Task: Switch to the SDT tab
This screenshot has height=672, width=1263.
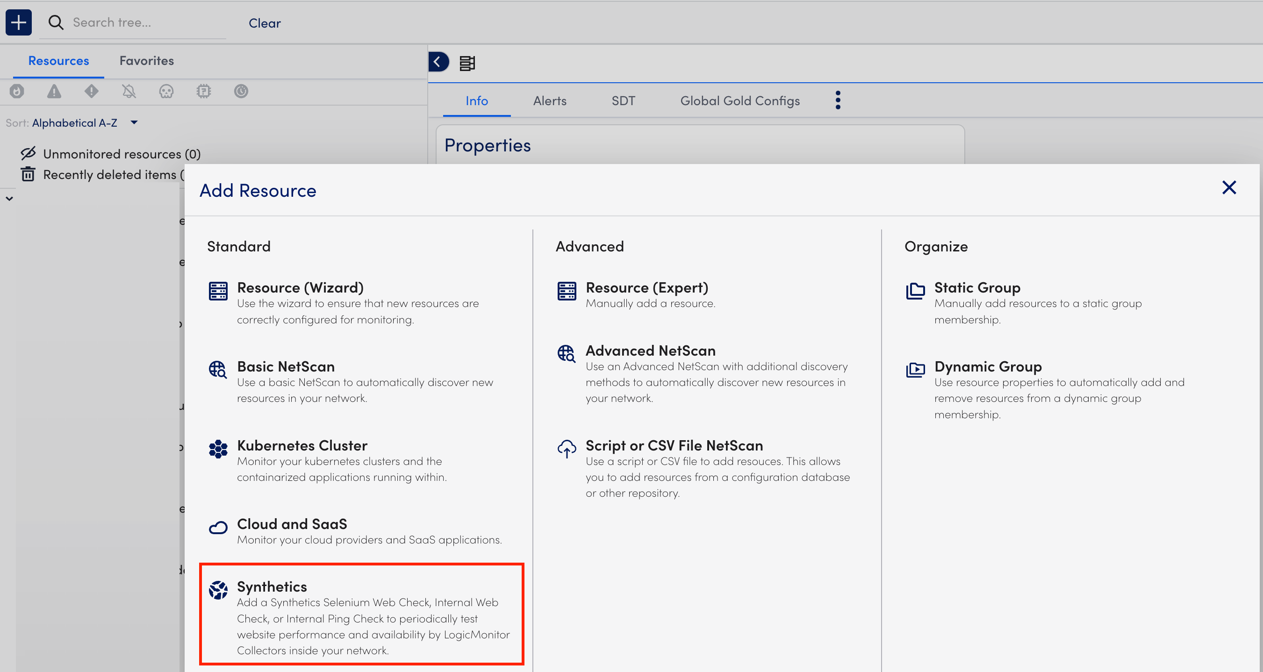Action: click(x=623, y=100)
